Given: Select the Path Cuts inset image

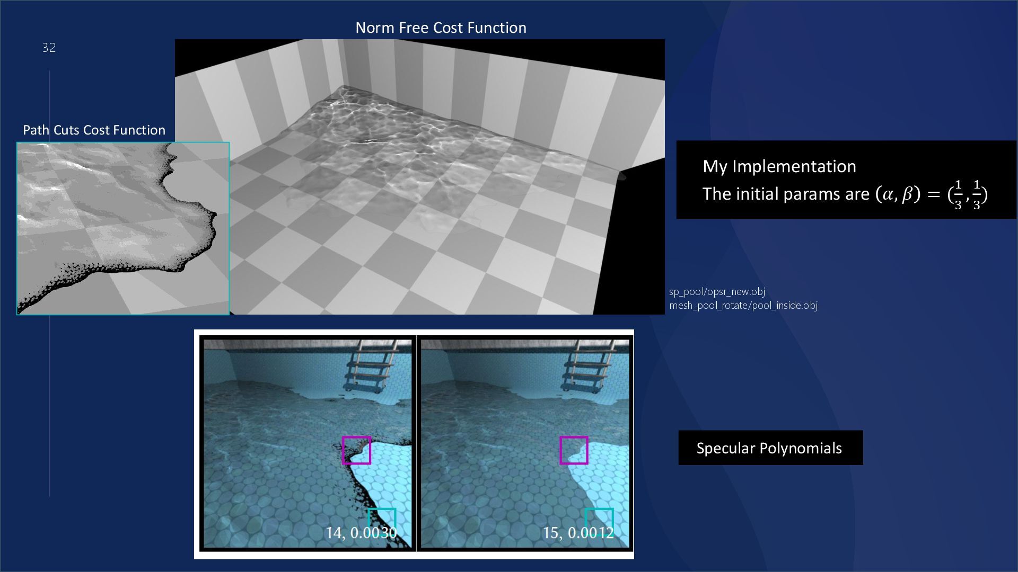Looking at the screenshot, I should (x=122, y=228).
